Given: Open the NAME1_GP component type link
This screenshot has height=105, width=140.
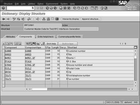Looking at the screenshot, I should (x=30, y=58).
